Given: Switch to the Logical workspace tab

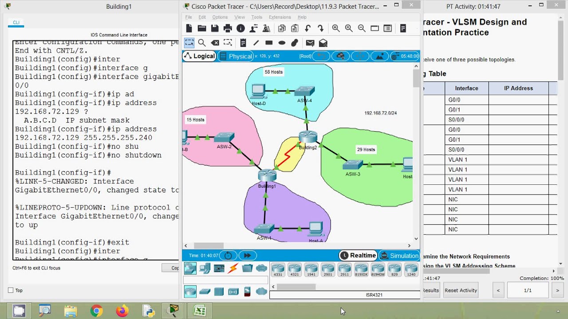Looking at the screenshot, I should click(x=199, y=56).
